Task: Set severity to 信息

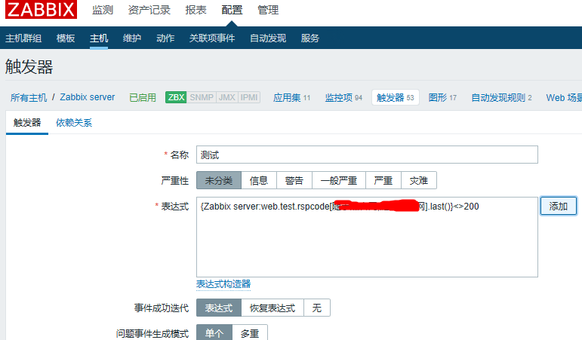Action: click(259, 181)
